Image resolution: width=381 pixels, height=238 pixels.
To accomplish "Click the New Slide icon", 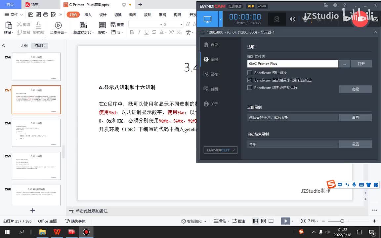I will pos(83,25).
